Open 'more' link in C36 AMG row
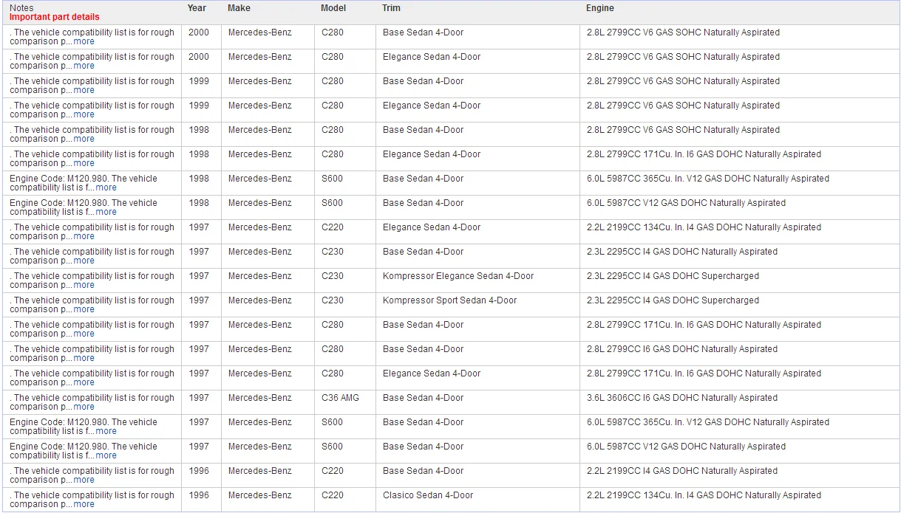 [84, 407]
